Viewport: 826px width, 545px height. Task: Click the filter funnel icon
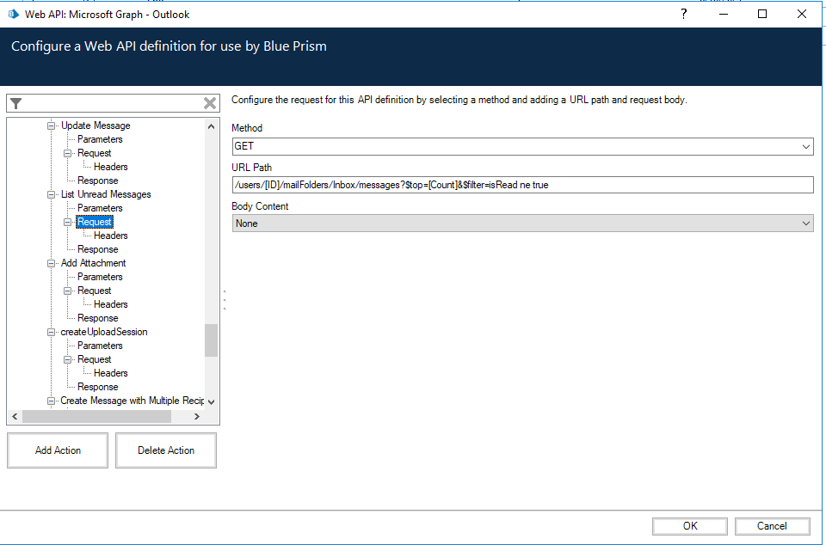15,104
